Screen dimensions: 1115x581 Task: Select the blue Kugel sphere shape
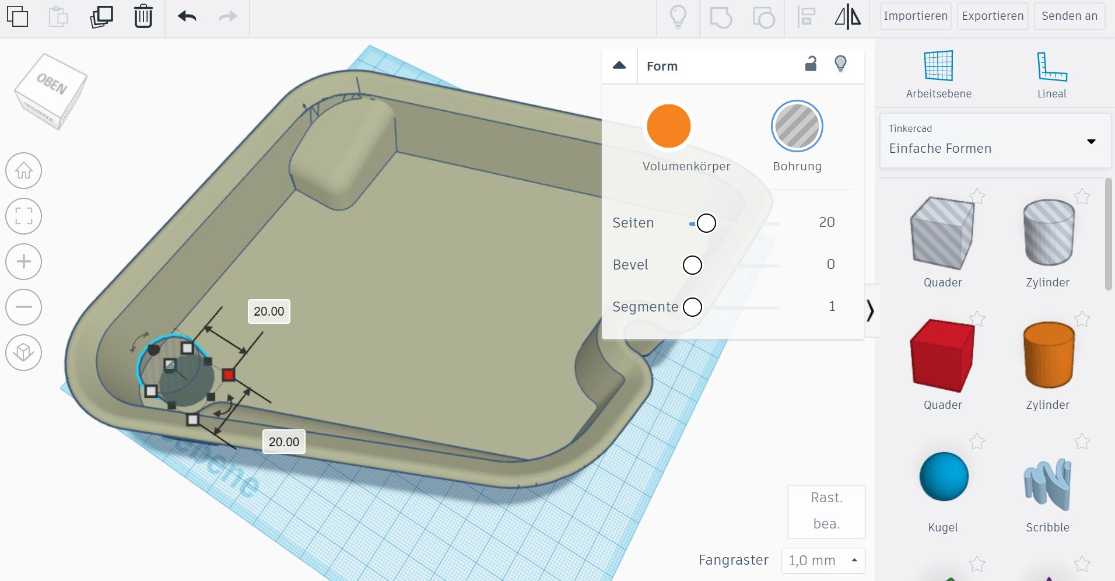pyautogui.click(x=943, y=477)
